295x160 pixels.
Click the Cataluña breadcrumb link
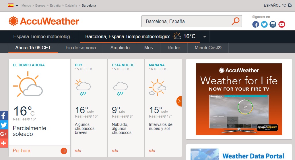[x=71, y=5]
